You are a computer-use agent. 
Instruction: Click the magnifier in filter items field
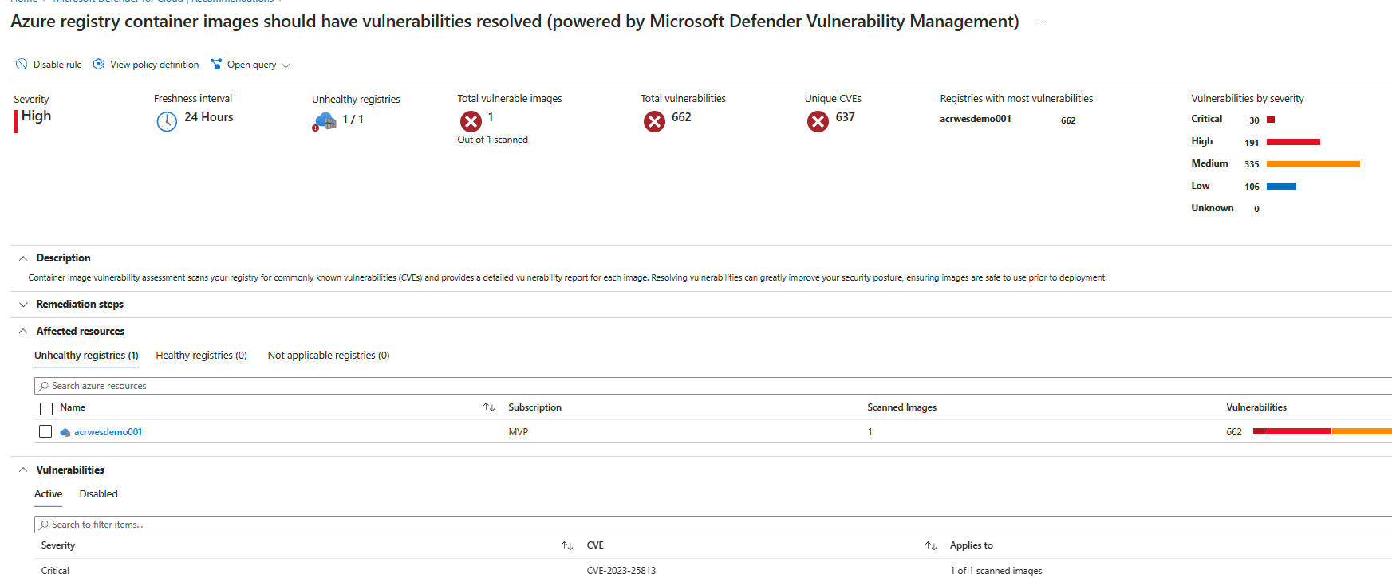[x=44, y=525]
